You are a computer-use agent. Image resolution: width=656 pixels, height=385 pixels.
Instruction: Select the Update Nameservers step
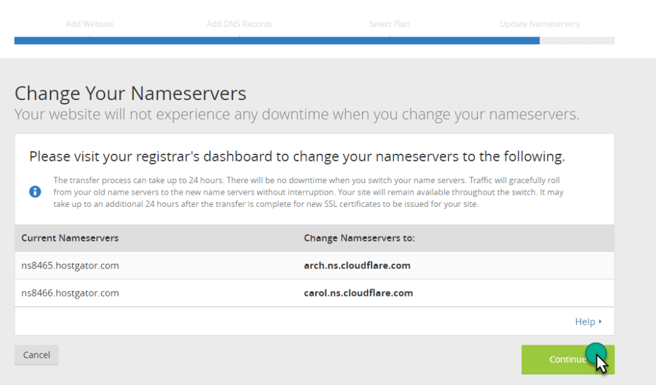click(539, 24)
